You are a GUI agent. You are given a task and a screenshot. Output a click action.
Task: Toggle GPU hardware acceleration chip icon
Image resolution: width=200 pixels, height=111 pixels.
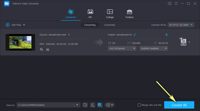tap(99, 105)
